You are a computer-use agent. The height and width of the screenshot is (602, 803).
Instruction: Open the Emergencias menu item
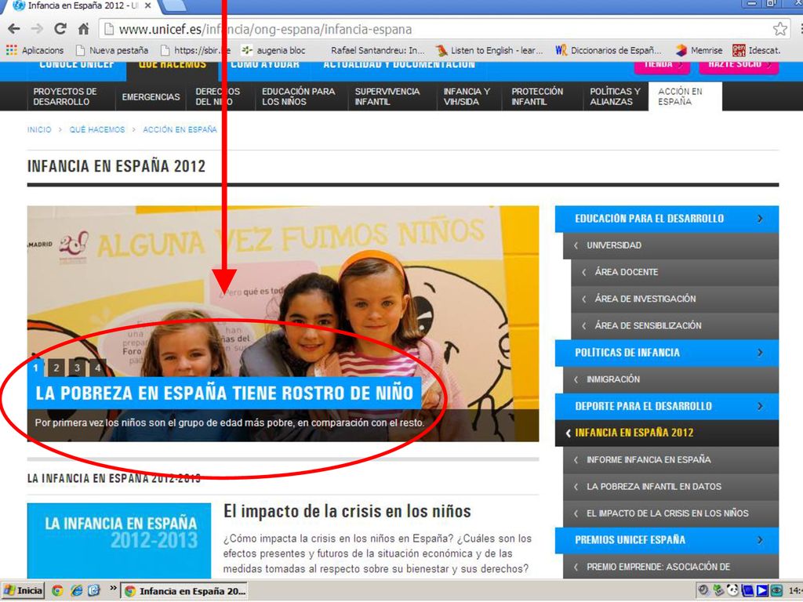(151, 96)
